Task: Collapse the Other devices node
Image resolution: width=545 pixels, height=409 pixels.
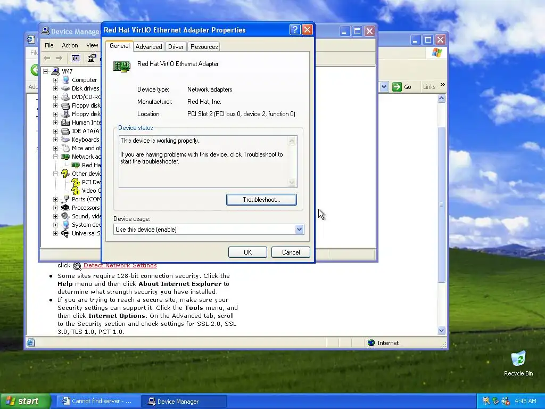Action: point(55,174)
